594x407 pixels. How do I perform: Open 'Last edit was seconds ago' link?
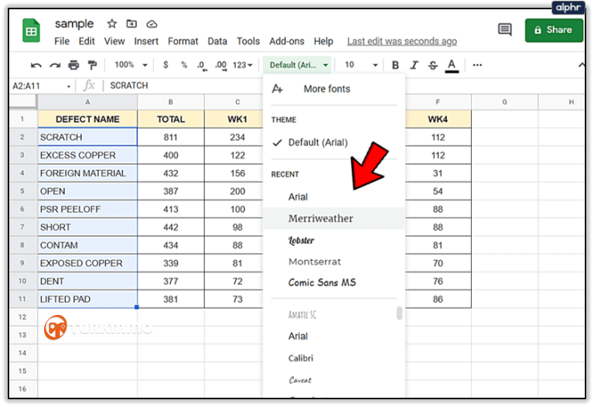pyautogui.click(x=401, y=41)
